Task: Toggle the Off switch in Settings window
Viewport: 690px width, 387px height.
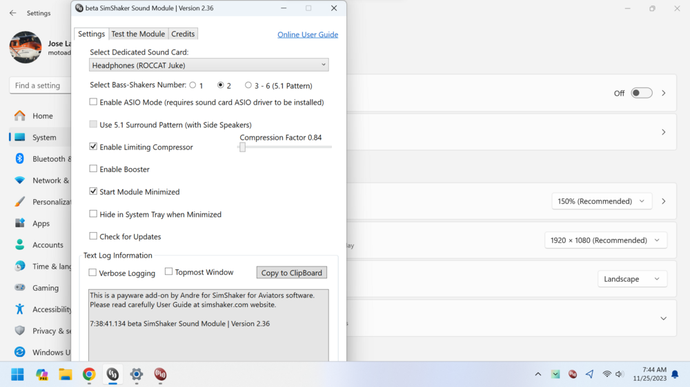Action: pos(641,93)
